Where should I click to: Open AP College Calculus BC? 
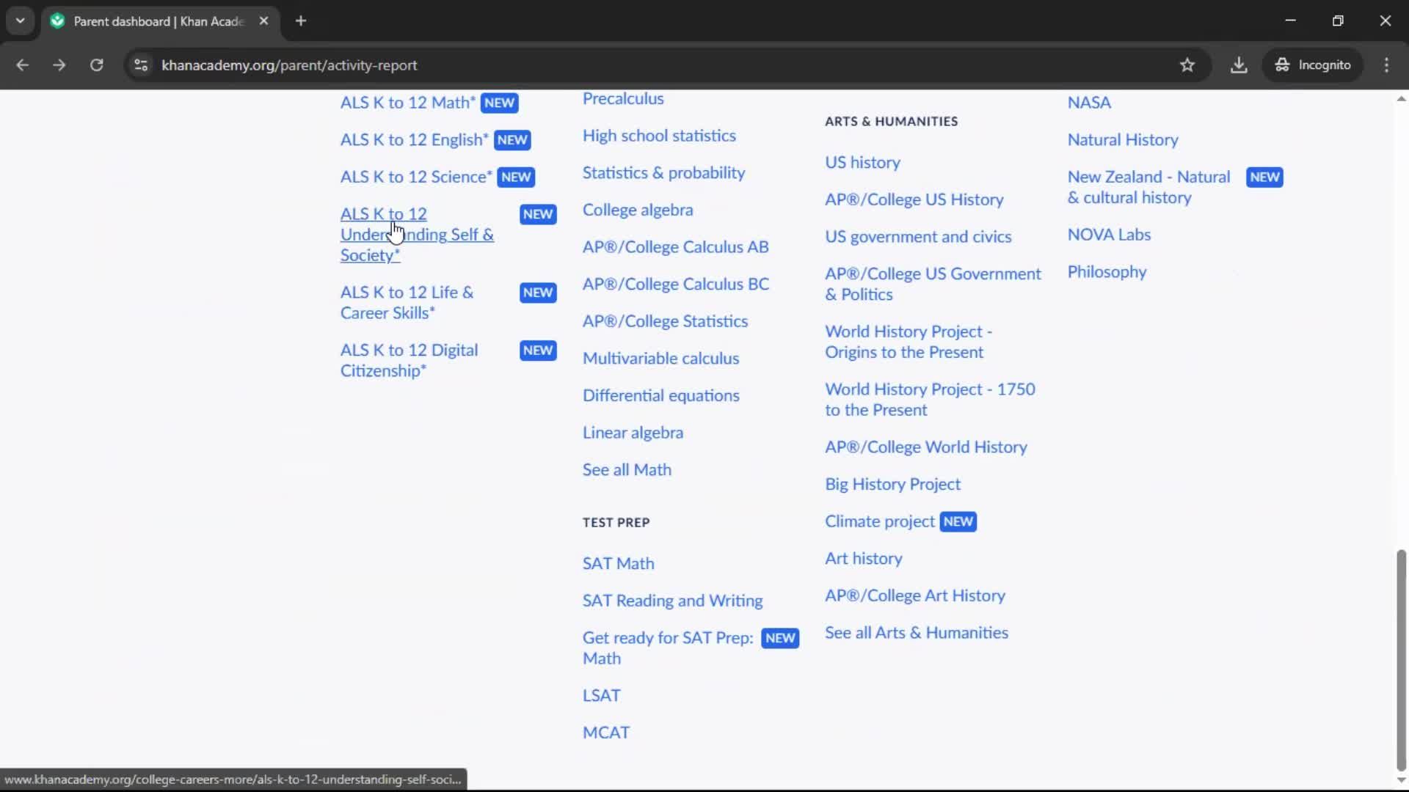[676, 285]
